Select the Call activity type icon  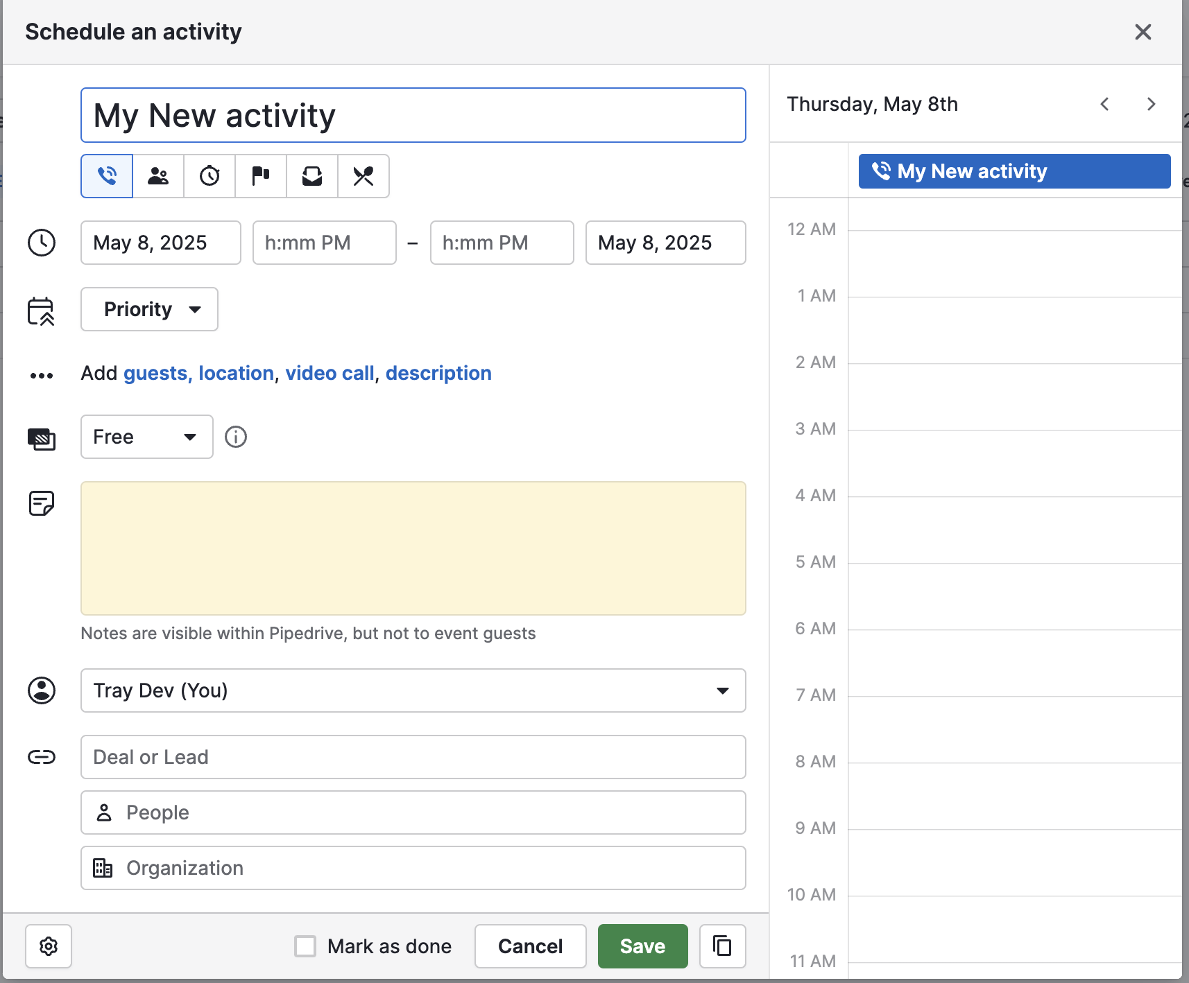tap(107, 176)
